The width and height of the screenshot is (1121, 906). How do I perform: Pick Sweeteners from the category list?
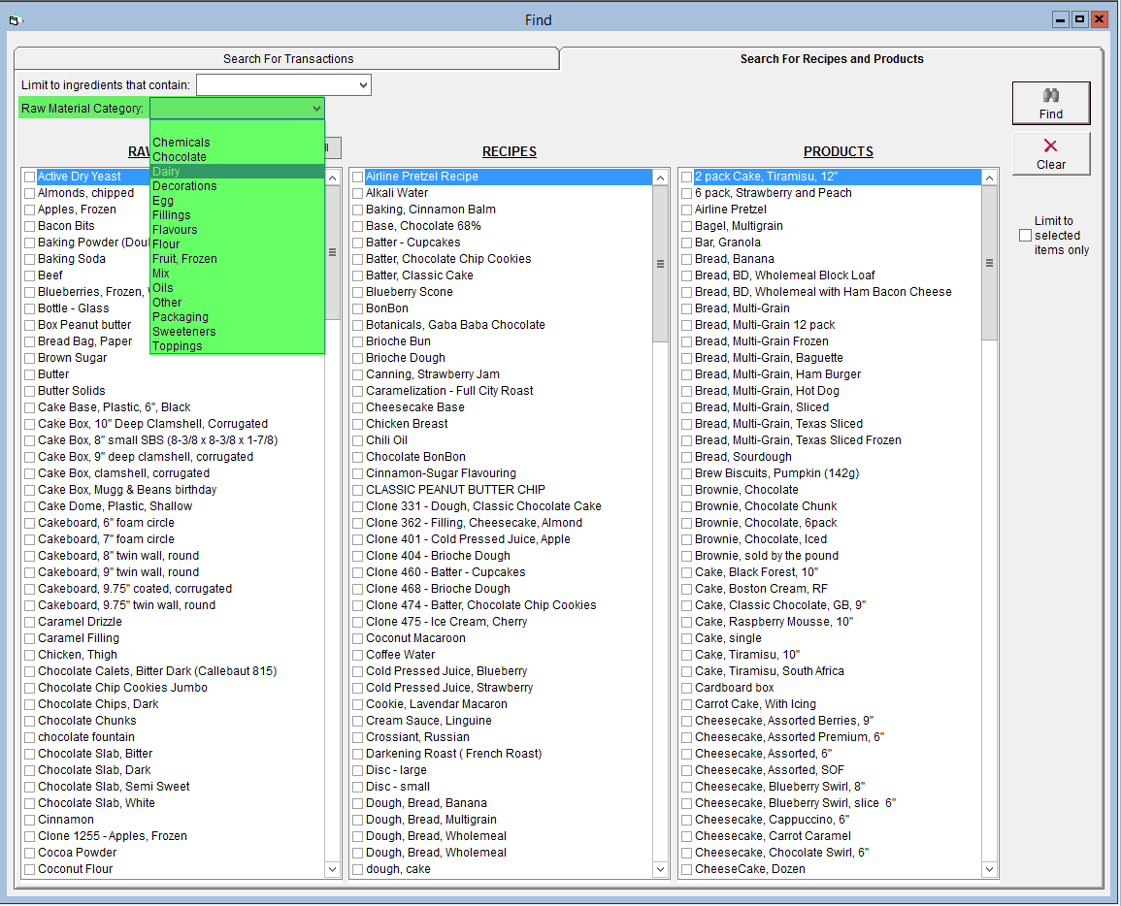(183, 332)
